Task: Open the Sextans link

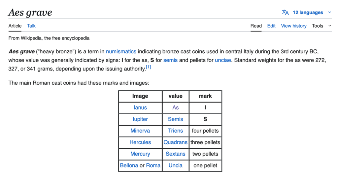Action: pos(175,154)
